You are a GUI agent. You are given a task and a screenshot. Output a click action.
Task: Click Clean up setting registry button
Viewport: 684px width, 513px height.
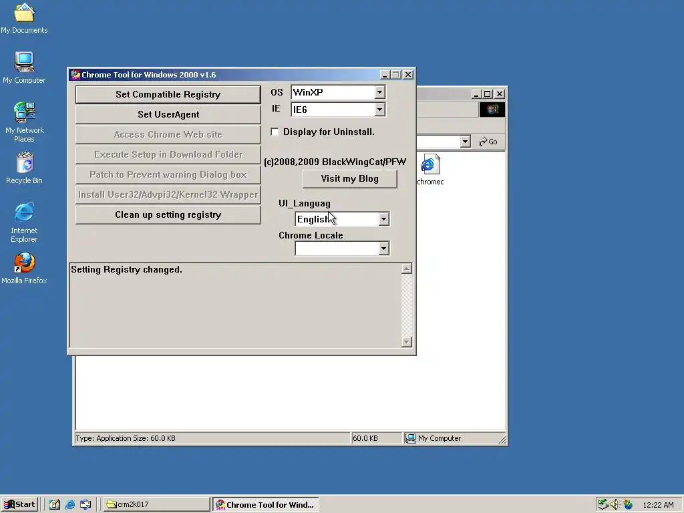click(x=168, y=214)
